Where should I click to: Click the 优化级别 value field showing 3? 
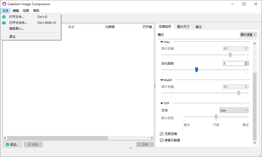(234, 64)
